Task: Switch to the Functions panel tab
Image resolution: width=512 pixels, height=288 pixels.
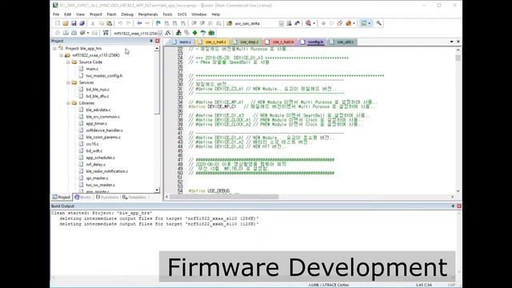Action: tap(107, 198)
